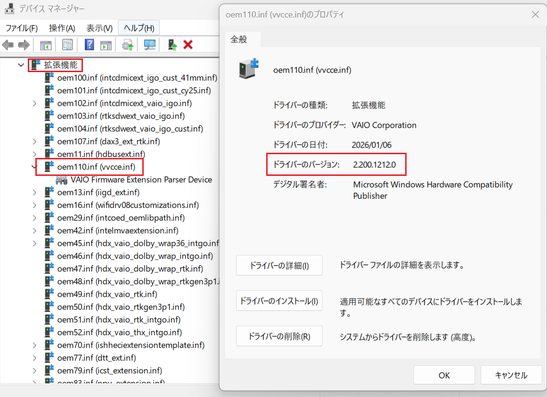Open the 操作(A) menu
The width and height of the screenshot is (547, 397).
(62, 28)
